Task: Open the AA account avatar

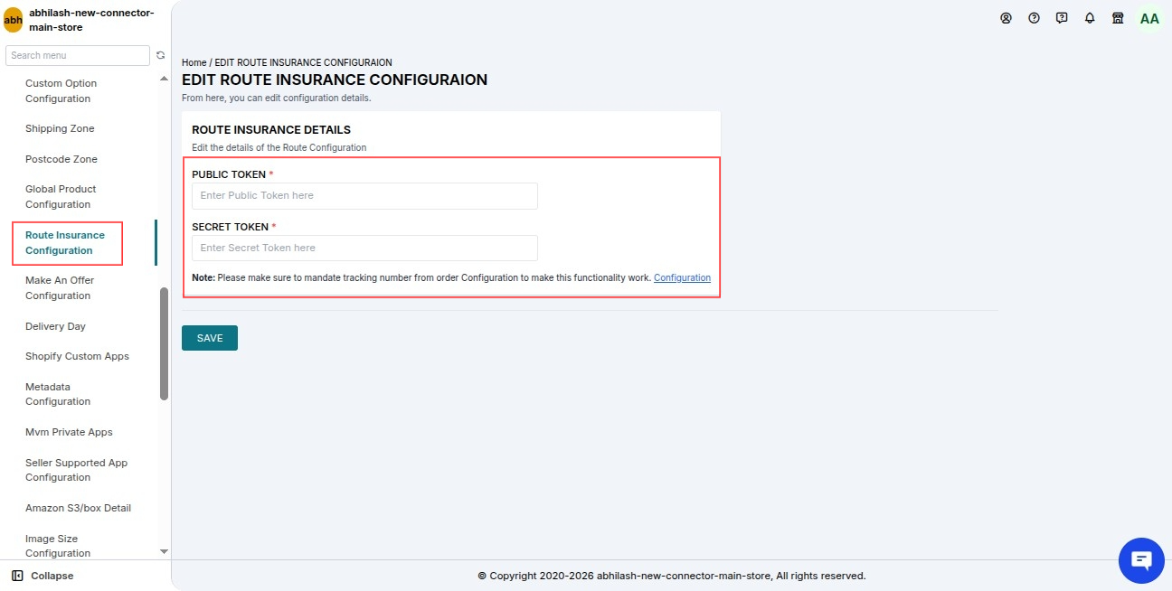Action: click(1149, 18)
